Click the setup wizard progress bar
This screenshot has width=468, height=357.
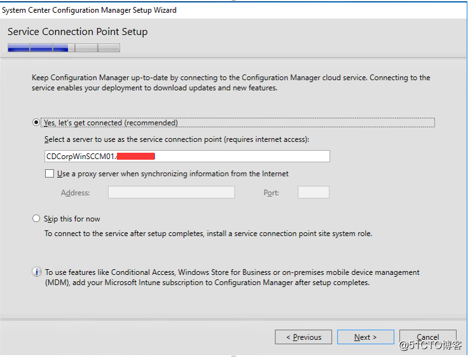[64, 48]
